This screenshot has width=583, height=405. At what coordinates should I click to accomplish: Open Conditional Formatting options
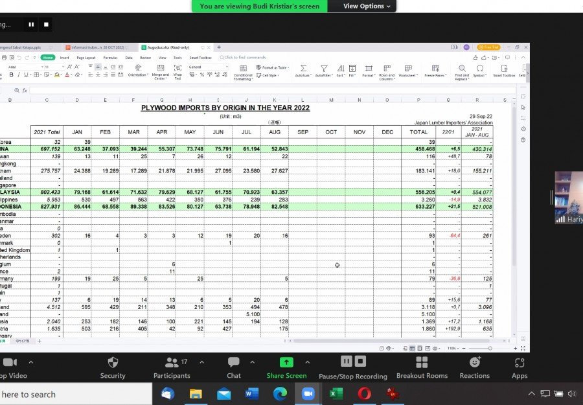point(243,73)
